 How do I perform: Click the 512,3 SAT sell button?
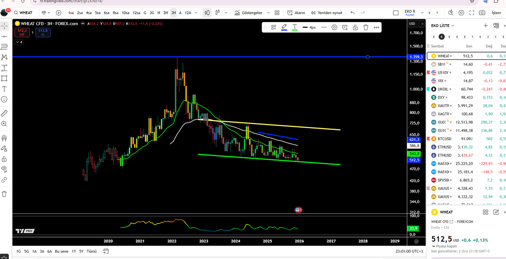[x=22, y=32]
